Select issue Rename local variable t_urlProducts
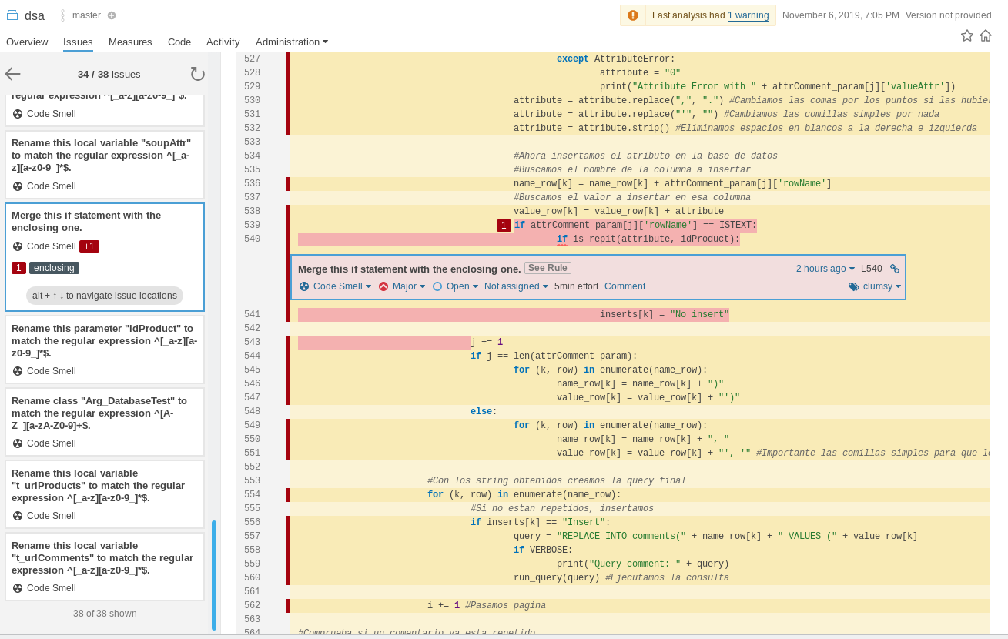 pos(105,494)
